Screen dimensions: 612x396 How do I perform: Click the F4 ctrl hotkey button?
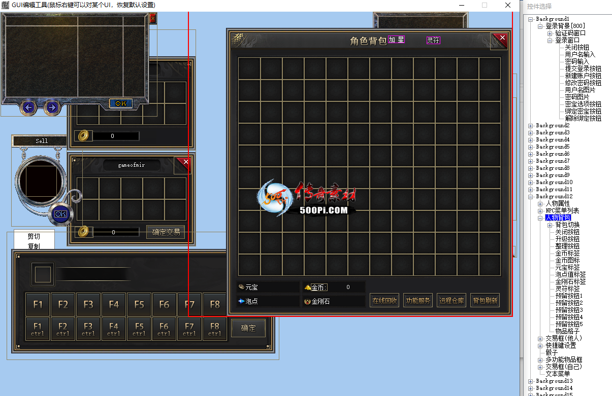pos(114,329)
